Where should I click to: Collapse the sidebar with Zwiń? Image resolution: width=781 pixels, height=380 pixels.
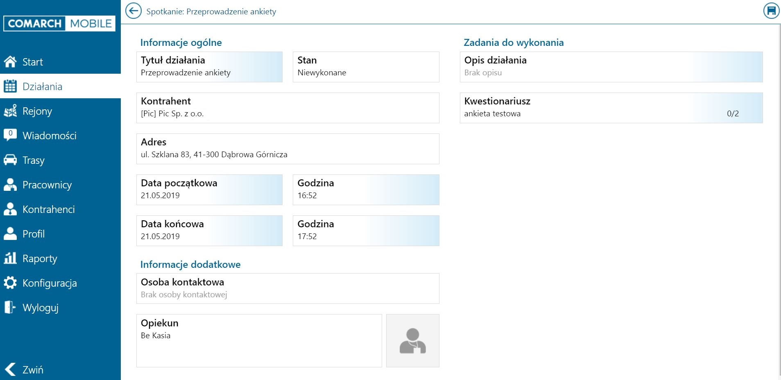60,369
